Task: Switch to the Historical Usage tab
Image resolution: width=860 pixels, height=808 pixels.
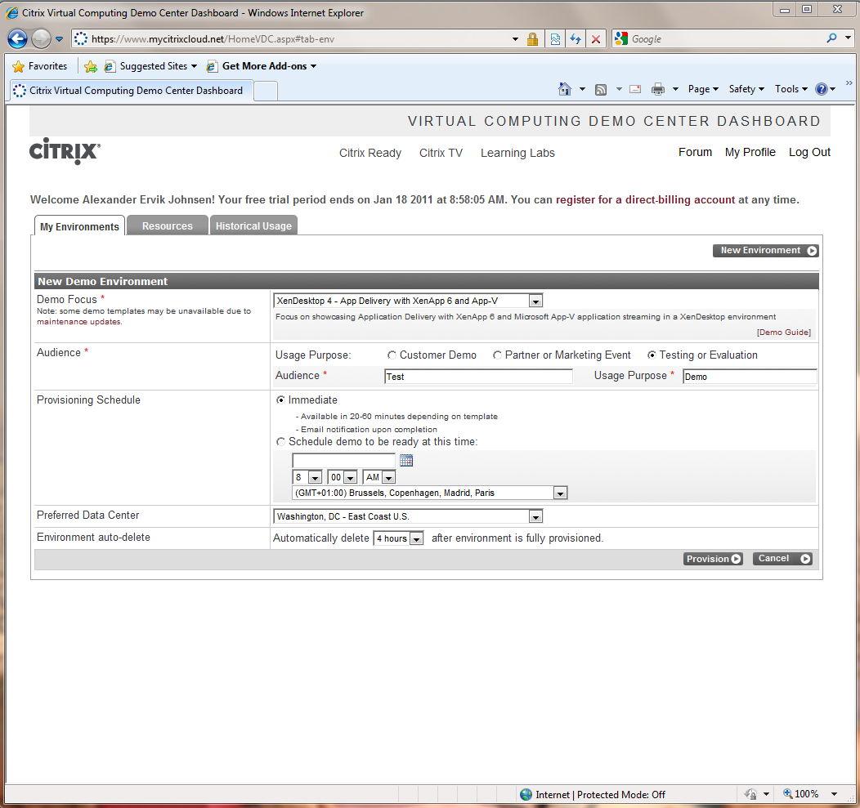Action: click(253, 225)
